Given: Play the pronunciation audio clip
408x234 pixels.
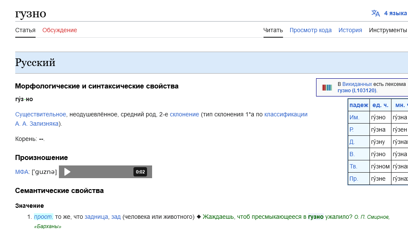Looking at the screenshot, I should 67,172.
